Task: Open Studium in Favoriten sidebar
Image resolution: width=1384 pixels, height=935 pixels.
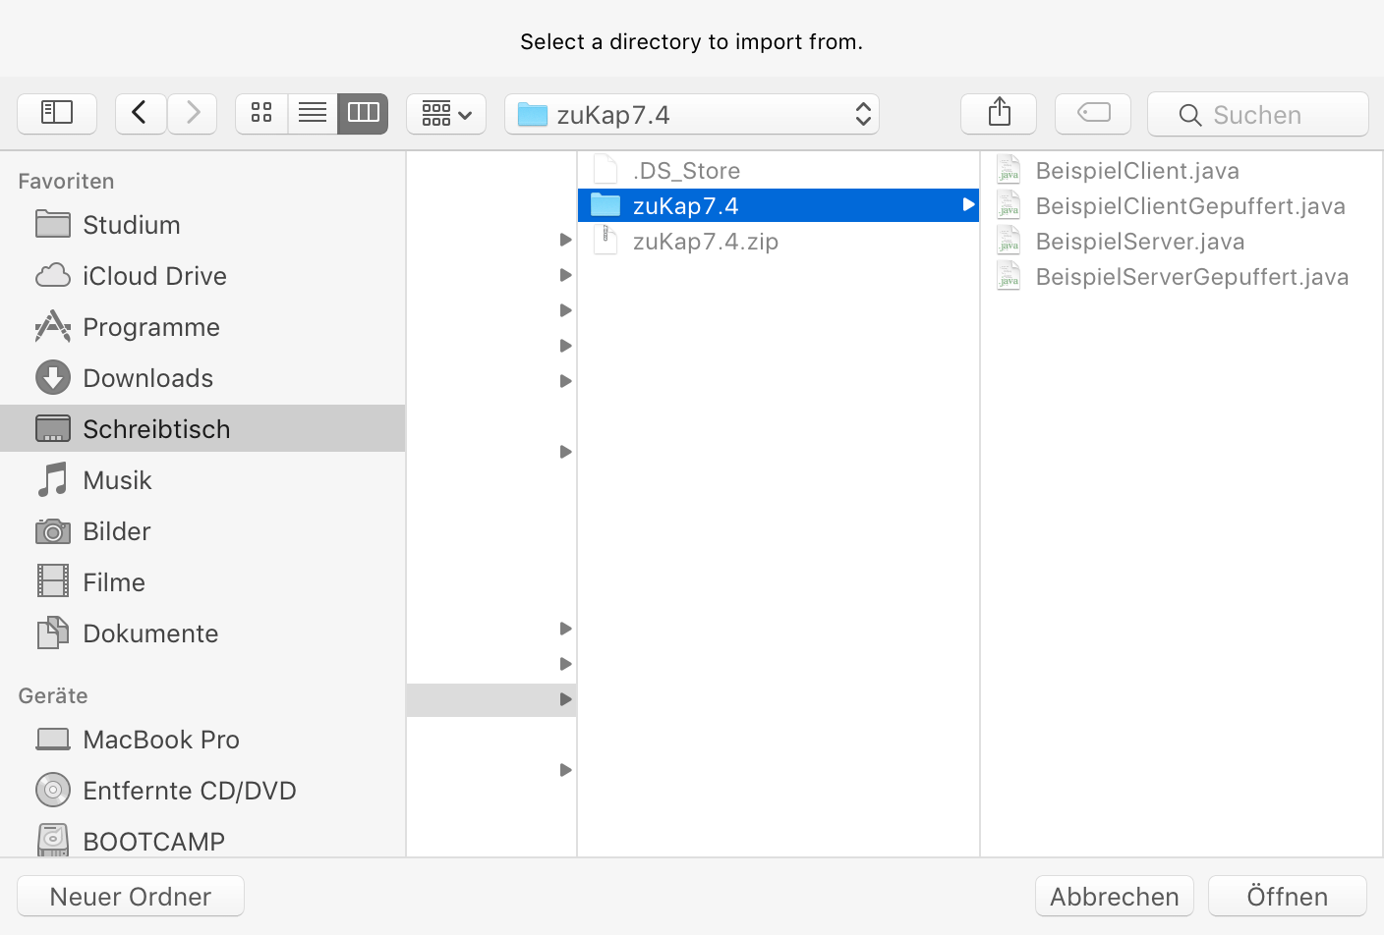Action: (x=131, y=225)
